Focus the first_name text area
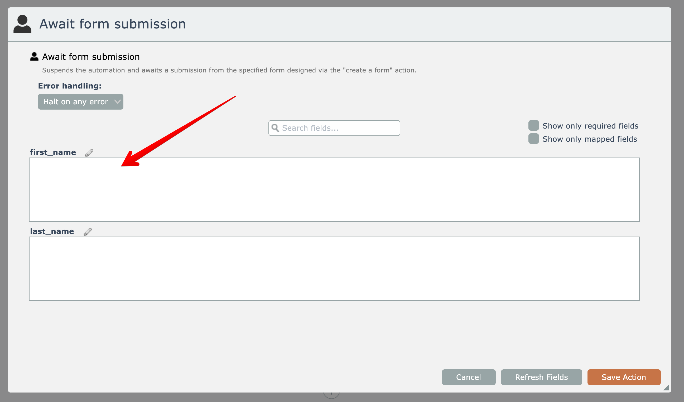Viewport: 684px width, 402px height. pos(334,190)
